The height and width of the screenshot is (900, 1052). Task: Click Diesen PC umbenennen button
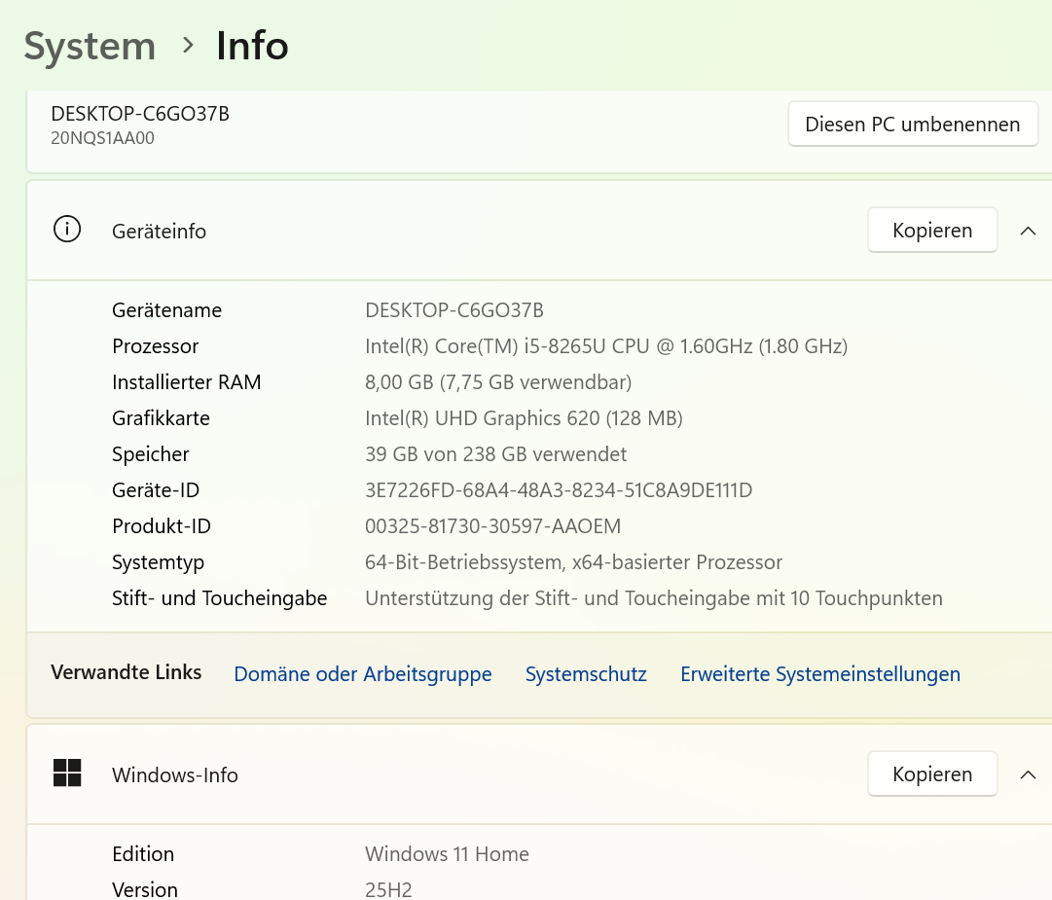click(x=913, y=125)
